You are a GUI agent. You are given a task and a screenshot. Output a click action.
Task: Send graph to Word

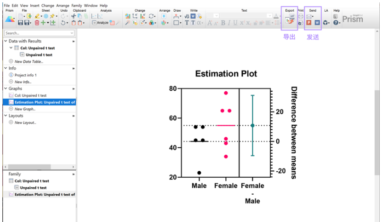[317, 23]
